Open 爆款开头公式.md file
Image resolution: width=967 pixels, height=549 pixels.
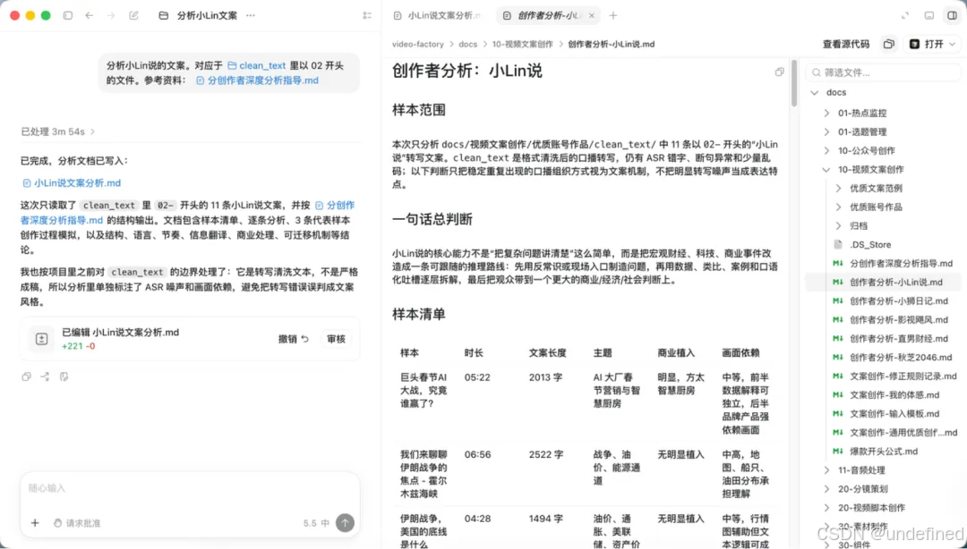click(883, 452)
